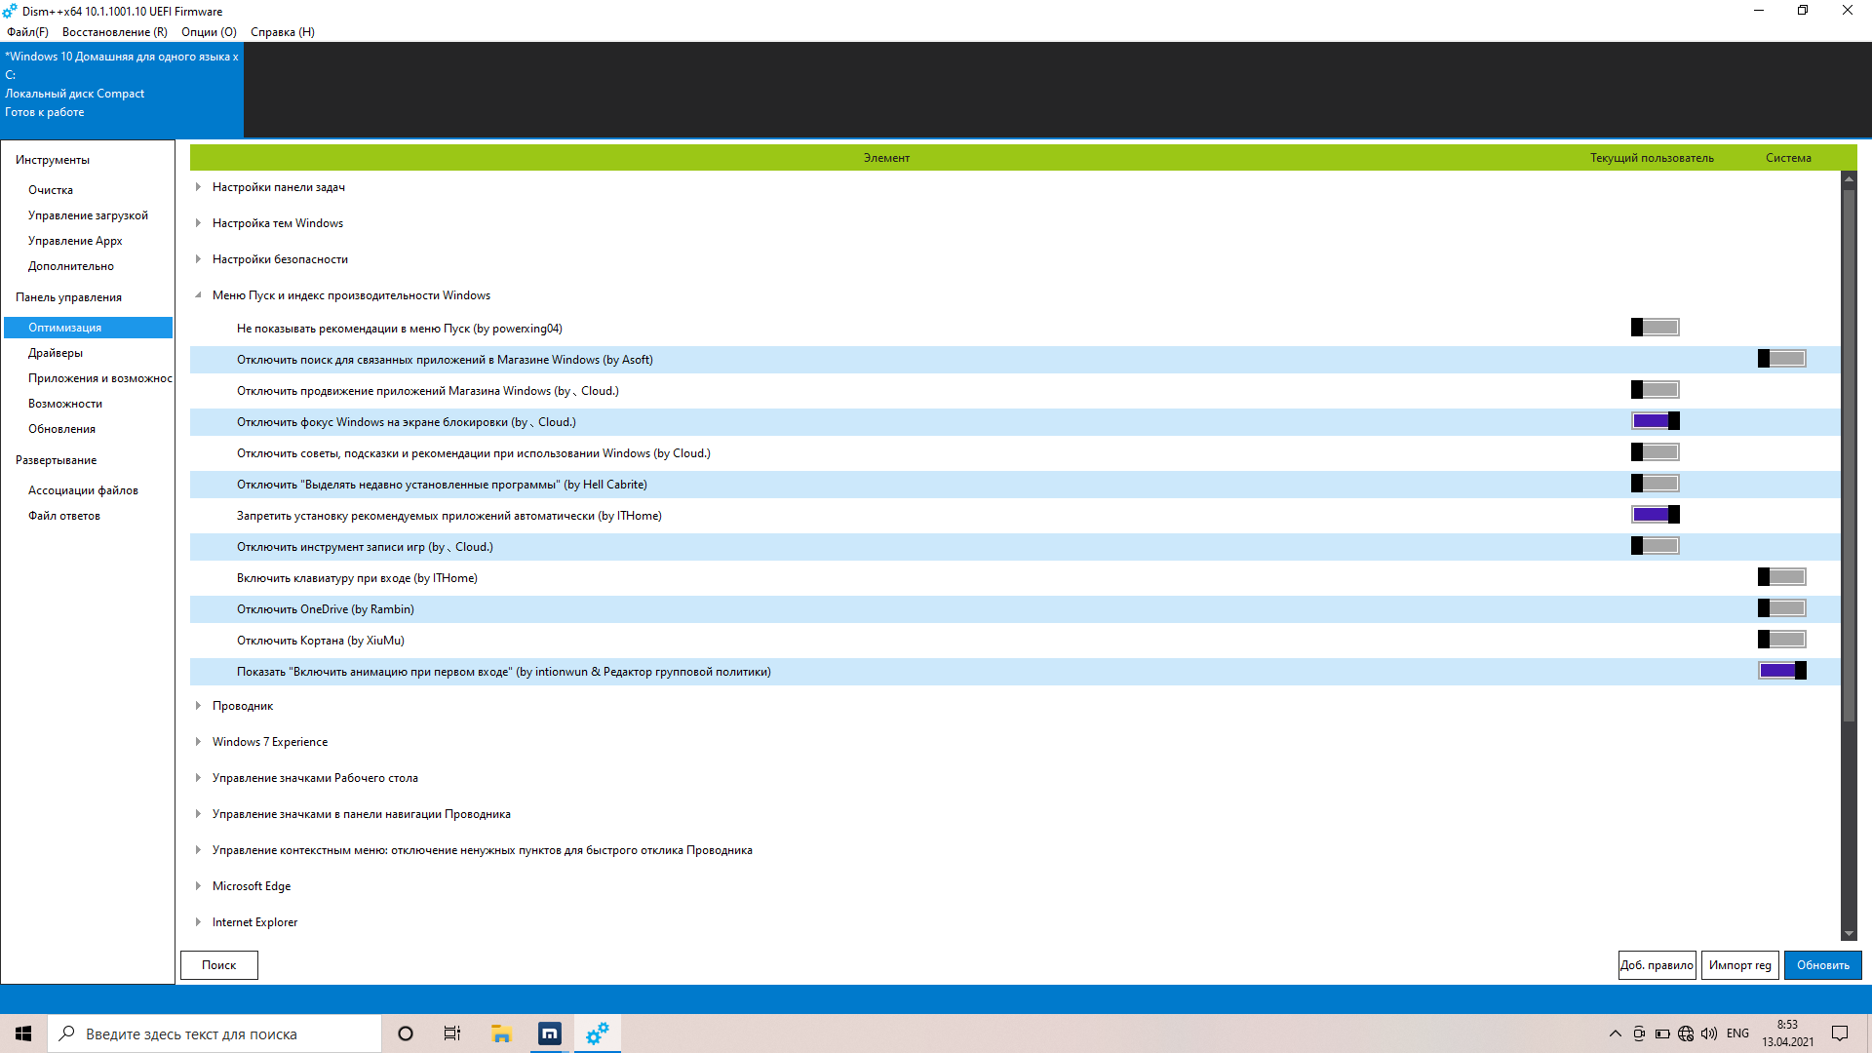
Task: Open volume control in system tray
Action: click(1709, 1033)
